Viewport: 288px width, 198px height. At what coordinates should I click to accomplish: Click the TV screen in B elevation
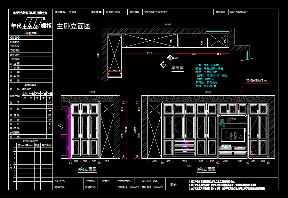point(233,135)
